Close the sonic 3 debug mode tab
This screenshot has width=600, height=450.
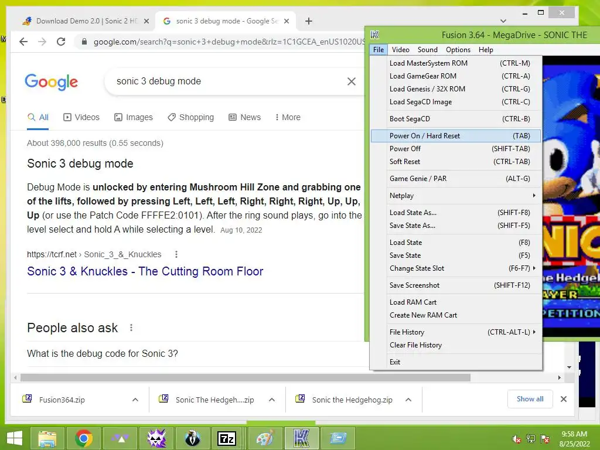coord(287,21)
